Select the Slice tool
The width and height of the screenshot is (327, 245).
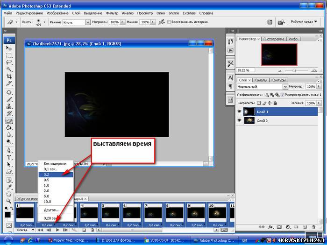[x=9, y=84]
